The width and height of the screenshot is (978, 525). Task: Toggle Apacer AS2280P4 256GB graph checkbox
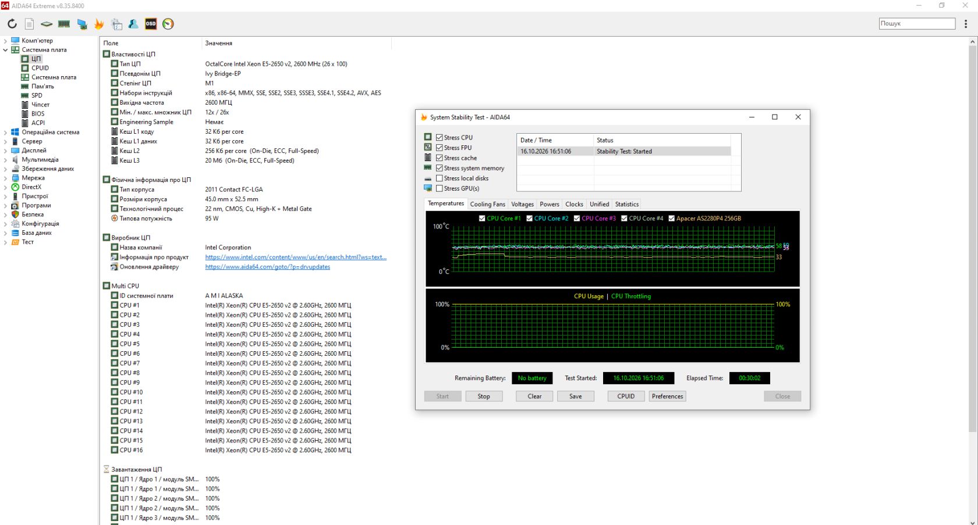(x=671, y=219)
